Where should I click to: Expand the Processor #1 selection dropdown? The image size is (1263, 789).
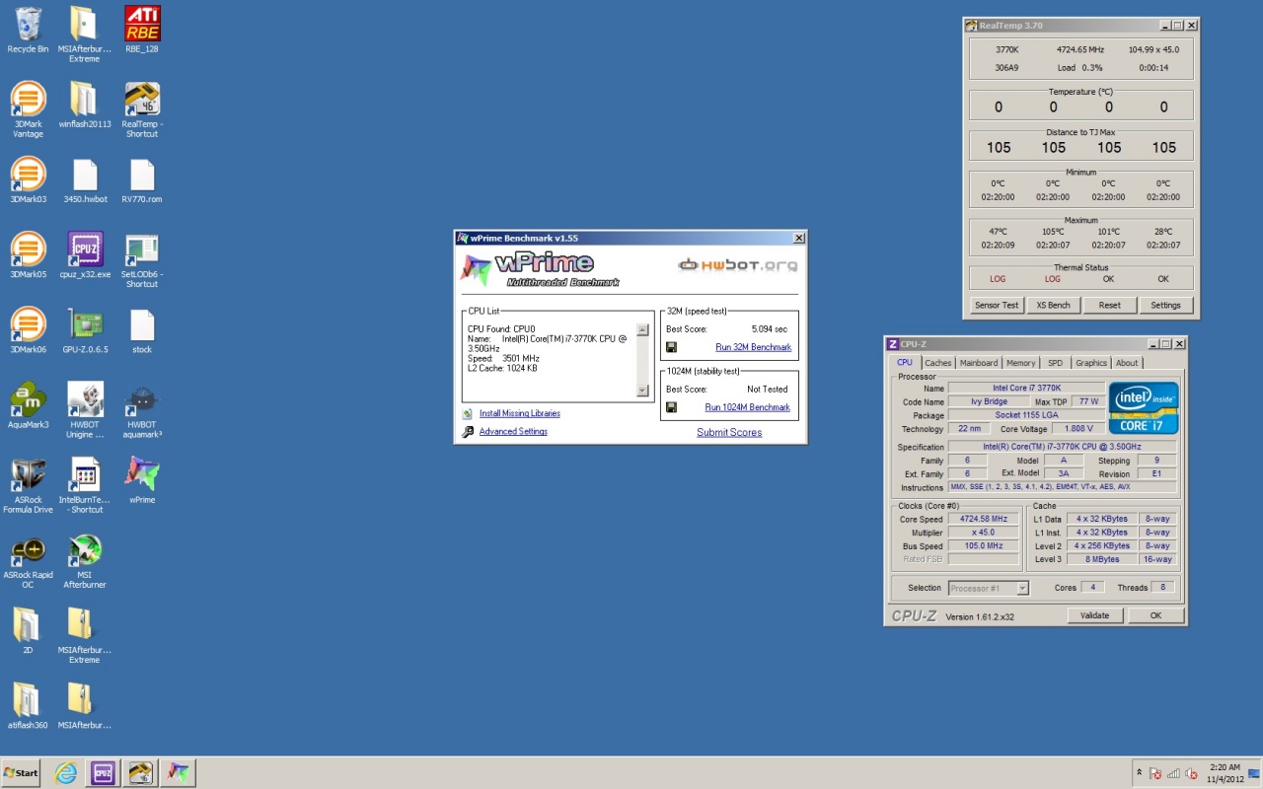tap(1022, 588)
